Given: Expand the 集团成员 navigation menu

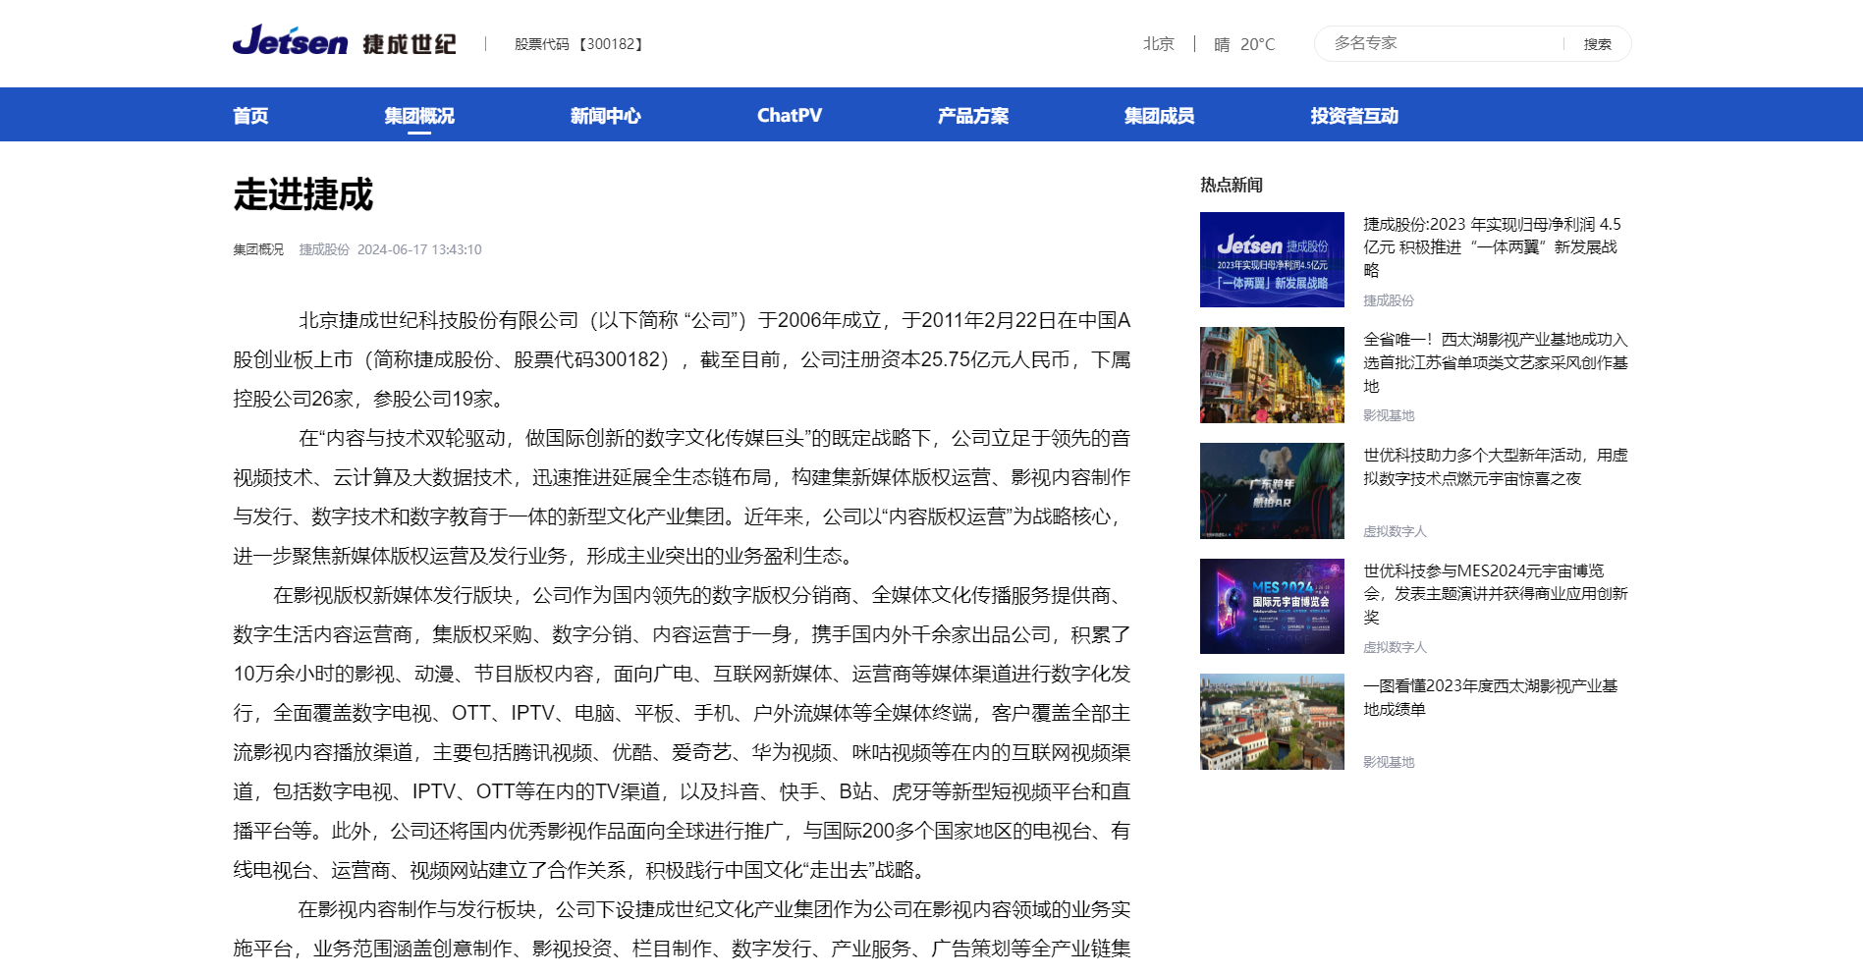Looking at the screenshot, I should pyautogui.click(x=1159, y=116).
